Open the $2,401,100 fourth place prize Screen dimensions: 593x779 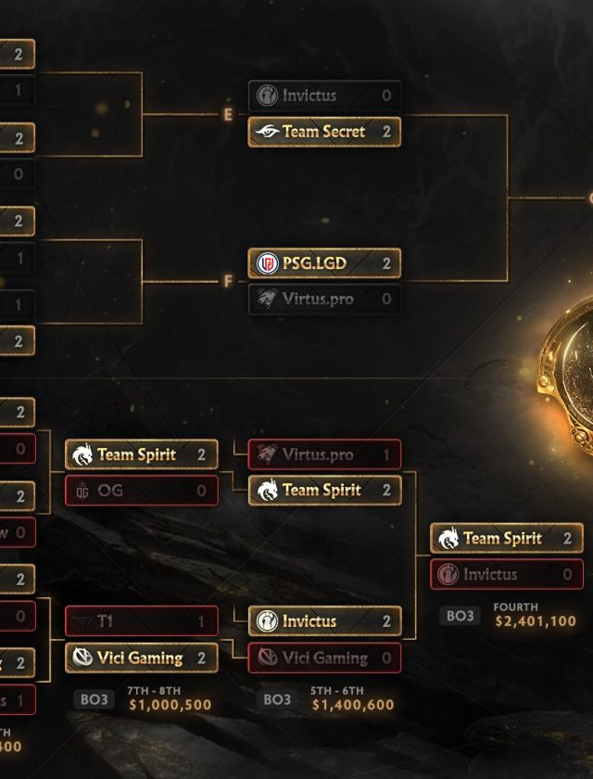click(x=536, y=621)
